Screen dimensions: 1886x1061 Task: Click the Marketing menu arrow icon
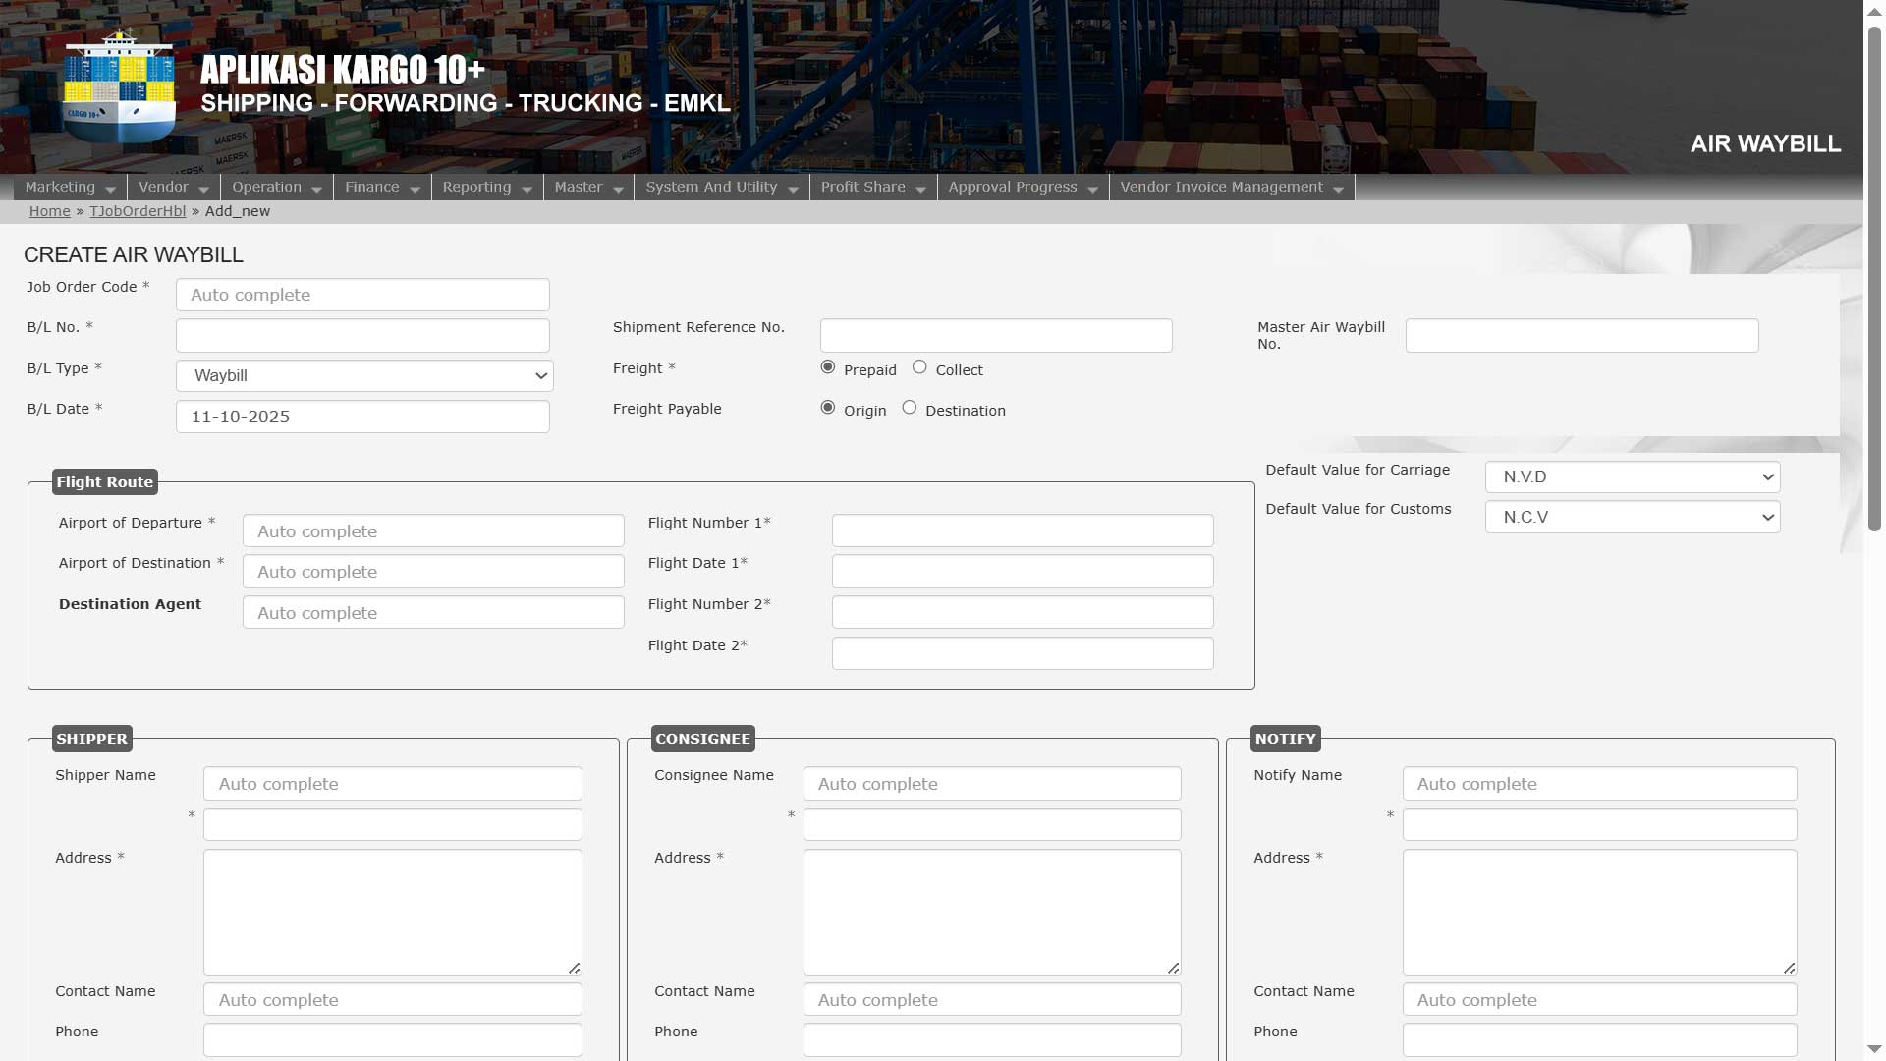(110, 189)
